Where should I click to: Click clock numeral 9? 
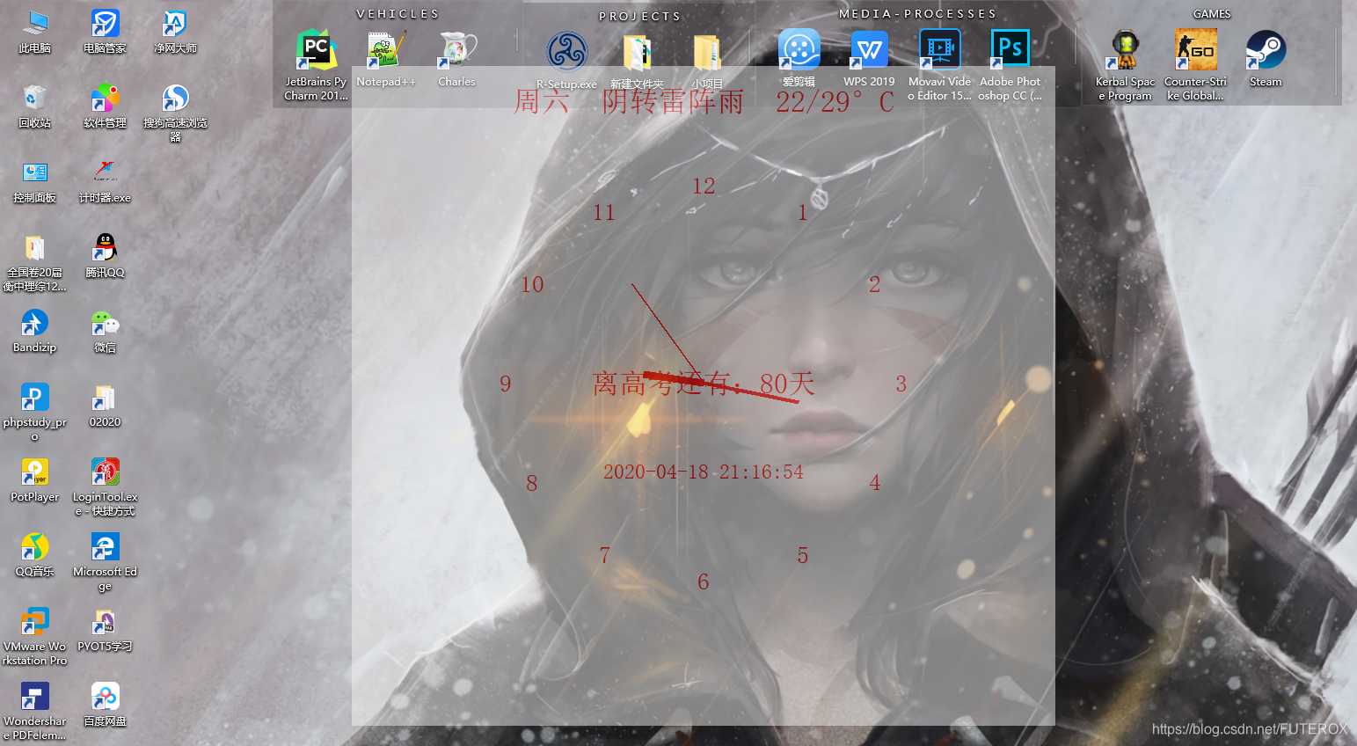506,384
